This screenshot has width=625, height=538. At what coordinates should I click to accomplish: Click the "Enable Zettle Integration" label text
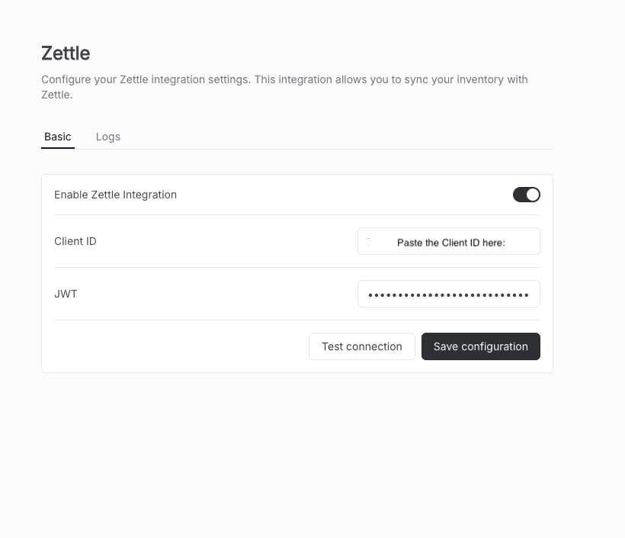pos(115,195)
